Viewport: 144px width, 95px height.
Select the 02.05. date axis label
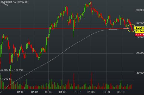click(x=49, y=92)
